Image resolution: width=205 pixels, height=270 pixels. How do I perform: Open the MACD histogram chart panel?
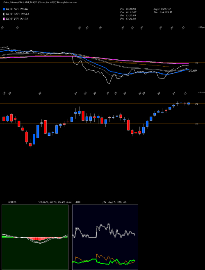[x=35, y=237]
